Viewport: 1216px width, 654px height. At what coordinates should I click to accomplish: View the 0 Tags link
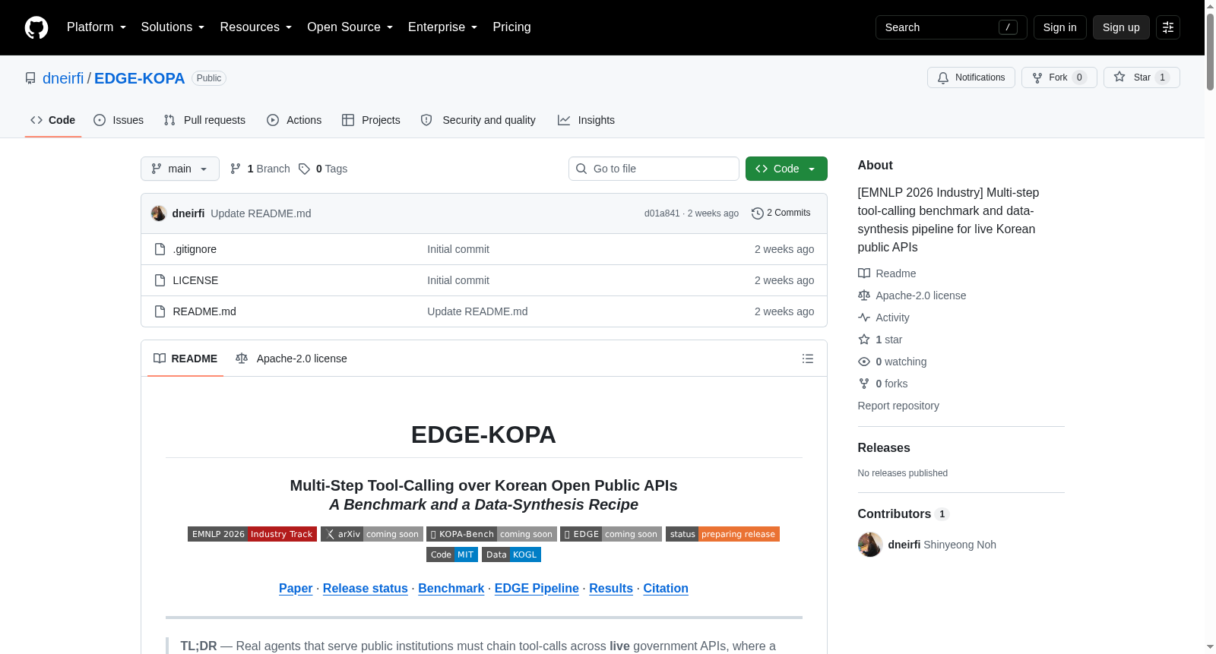click(323, 169)
